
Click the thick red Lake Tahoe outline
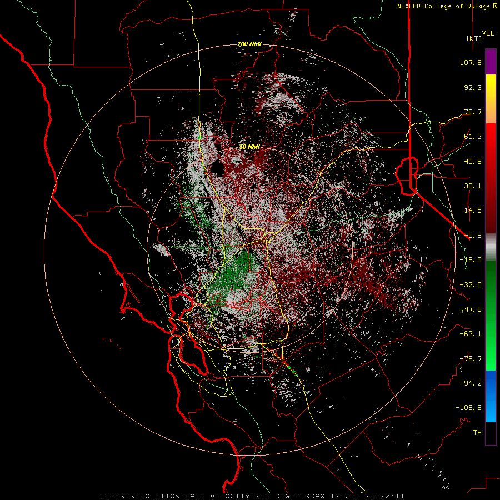(407, 176)
